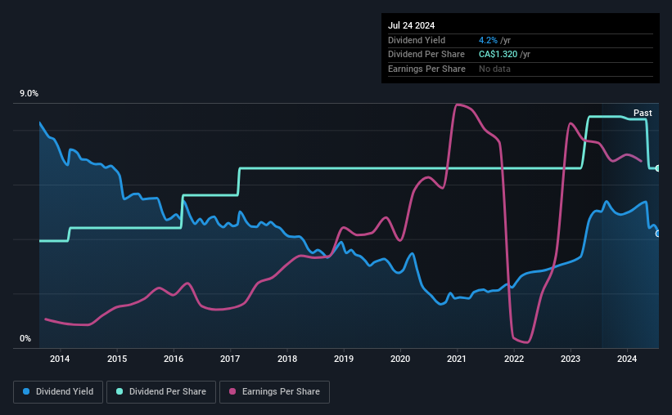
Task: Click the teal dot in Dividend Per Share legend
Action: [x=120, y=391]
